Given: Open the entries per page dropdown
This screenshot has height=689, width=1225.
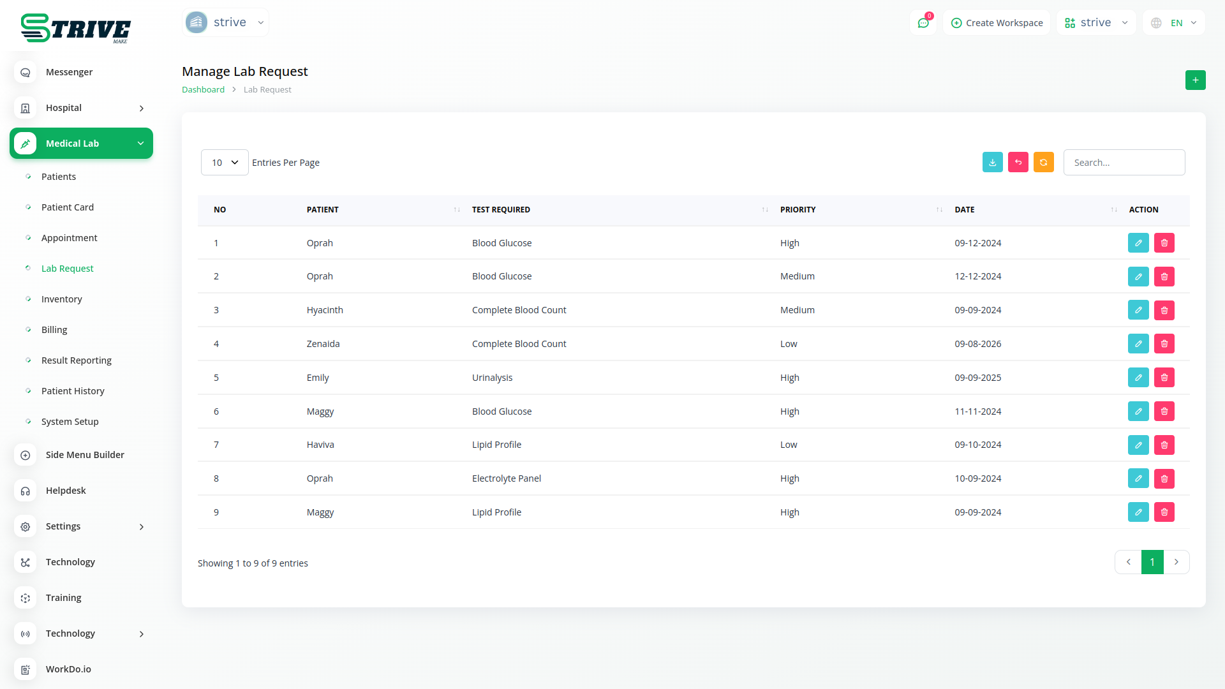Looking at the screenshot, I should [x=225, y=163].
